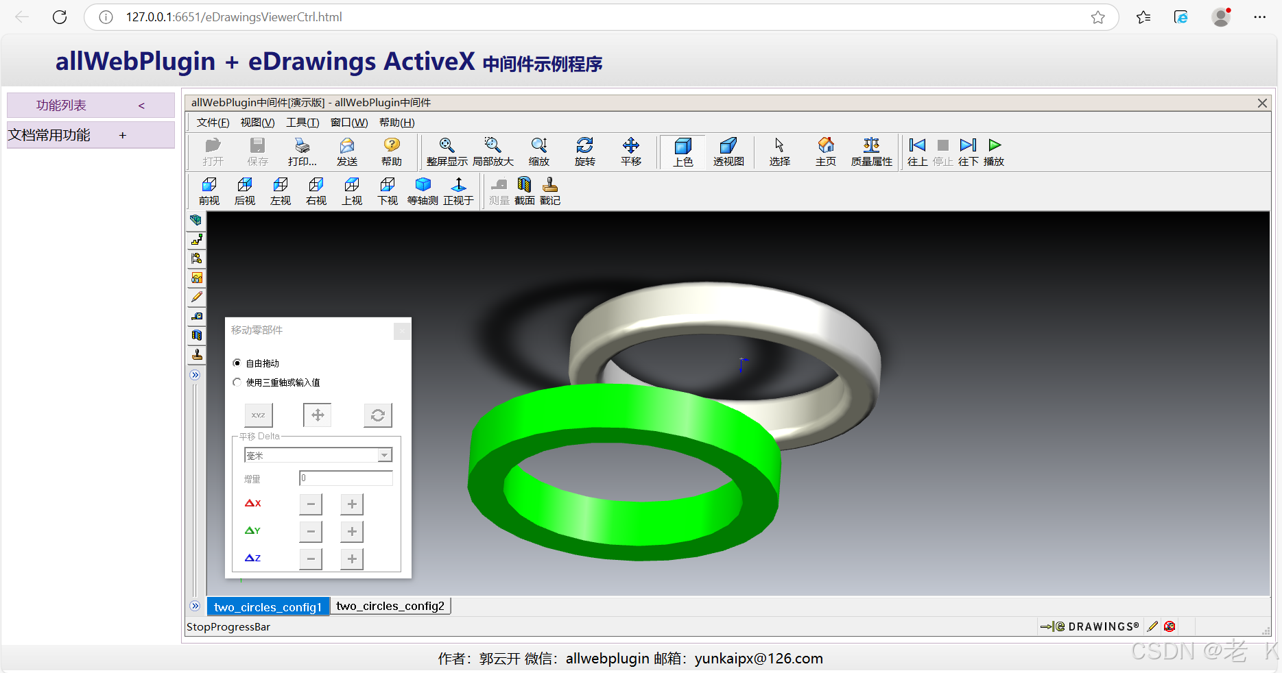Click the plus button for ΔZ
Viewport: 1282px width, 673px height.
coord(352,559)
